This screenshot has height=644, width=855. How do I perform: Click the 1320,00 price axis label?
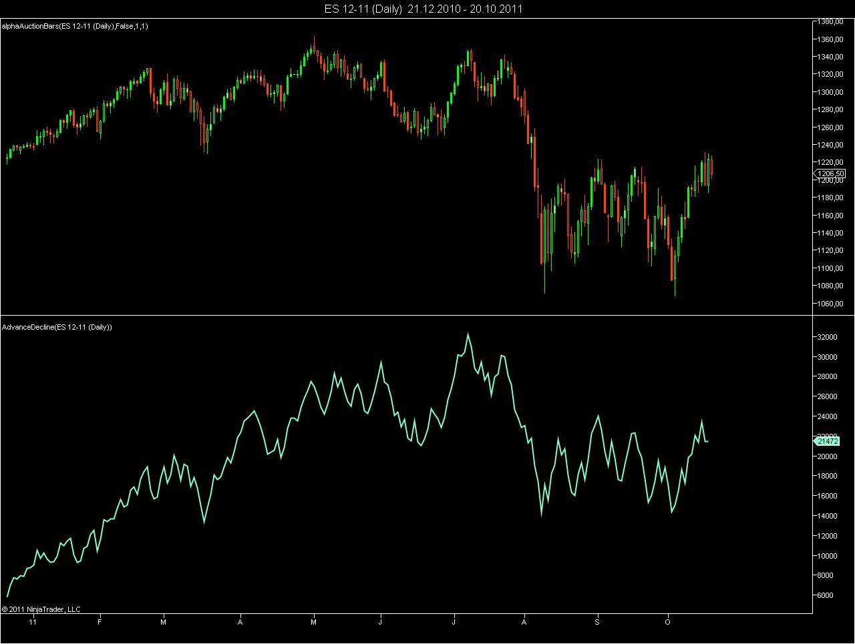tap(831, 75)
